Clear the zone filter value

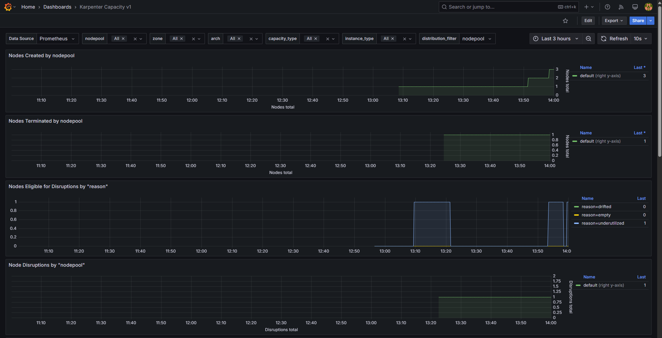[194, 39]
